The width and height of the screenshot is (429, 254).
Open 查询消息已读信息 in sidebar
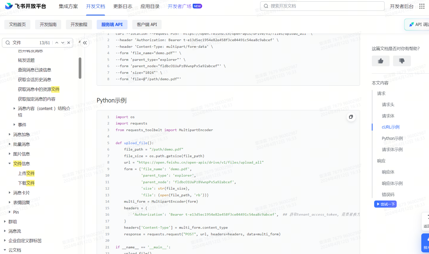click(x=34, y=70)
